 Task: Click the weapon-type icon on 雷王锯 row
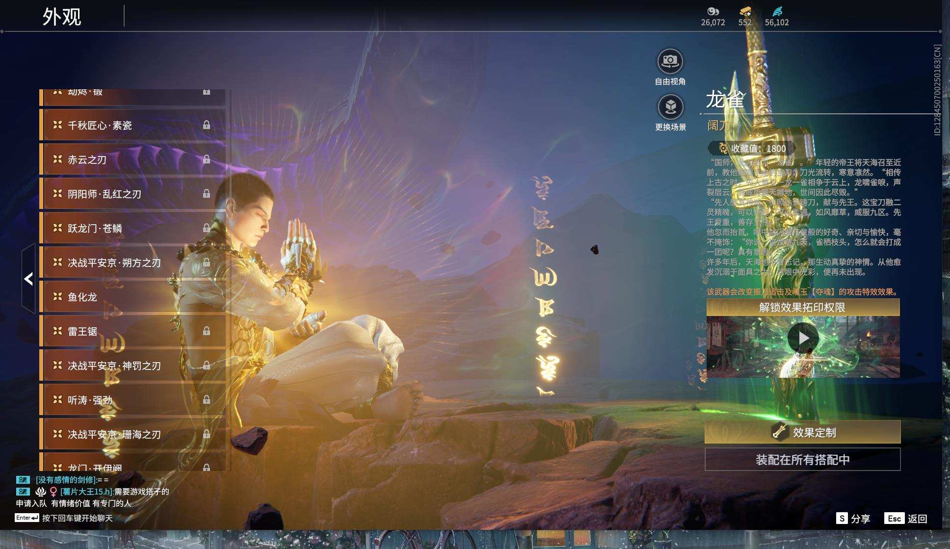click(x=57, y=331)
